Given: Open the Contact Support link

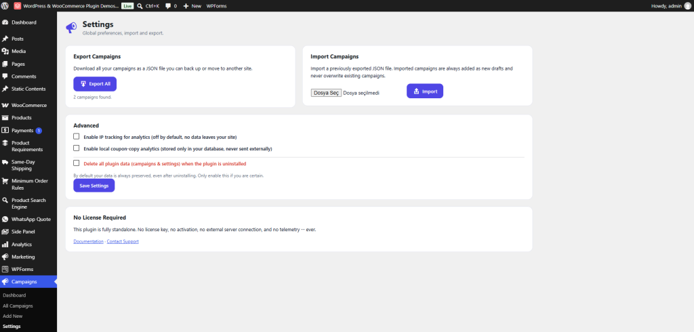Looking at the screenshot, I should [123, 241].
